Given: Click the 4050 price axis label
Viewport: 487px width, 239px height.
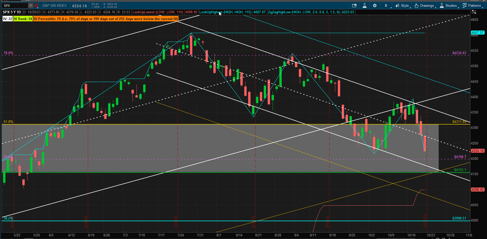Looking at the screenshot, I should 475,205.
